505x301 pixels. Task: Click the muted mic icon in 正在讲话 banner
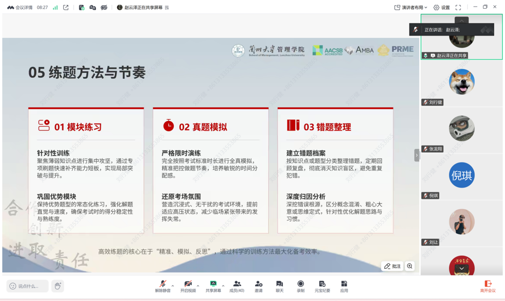pyautogui.click(x=416, y=30)
